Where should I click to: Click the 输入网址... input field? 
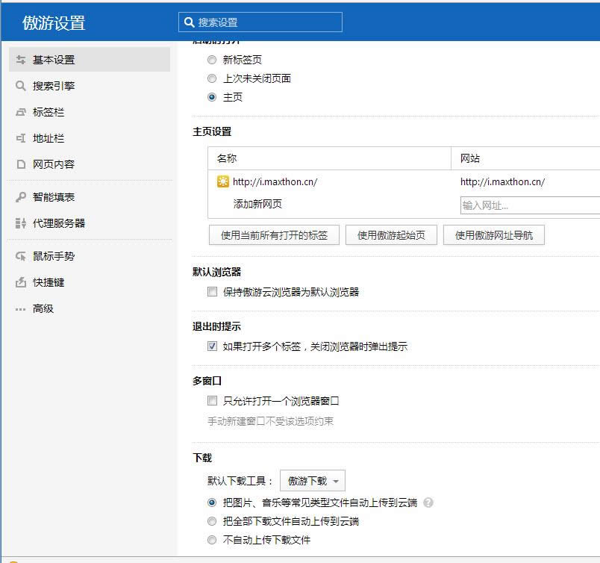530,205
